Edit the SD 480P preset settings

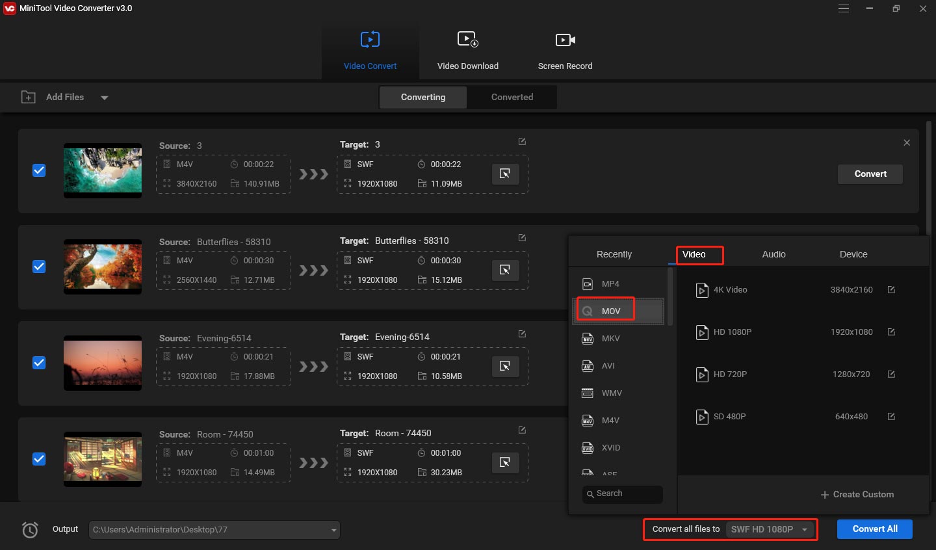[891, 417]
